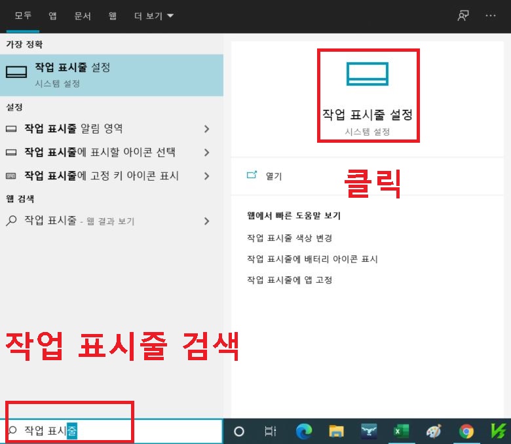511x444 pixels.
Task: Expand arrow for 고정 키 아이콘 표시
Action: [206, 176]
